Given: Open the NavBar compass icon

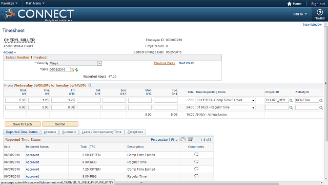Looking at the screenshot, I should [x=319, y=12].
